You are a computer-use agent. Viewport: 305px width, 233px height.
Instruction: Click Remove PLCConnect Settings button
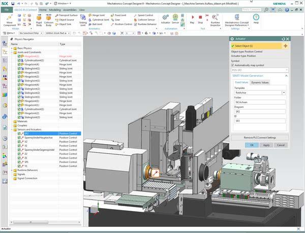pos(260,138)
